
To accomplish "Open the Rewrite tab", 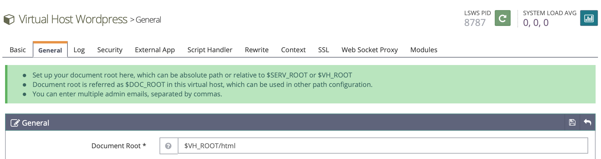I will [257, 50].
